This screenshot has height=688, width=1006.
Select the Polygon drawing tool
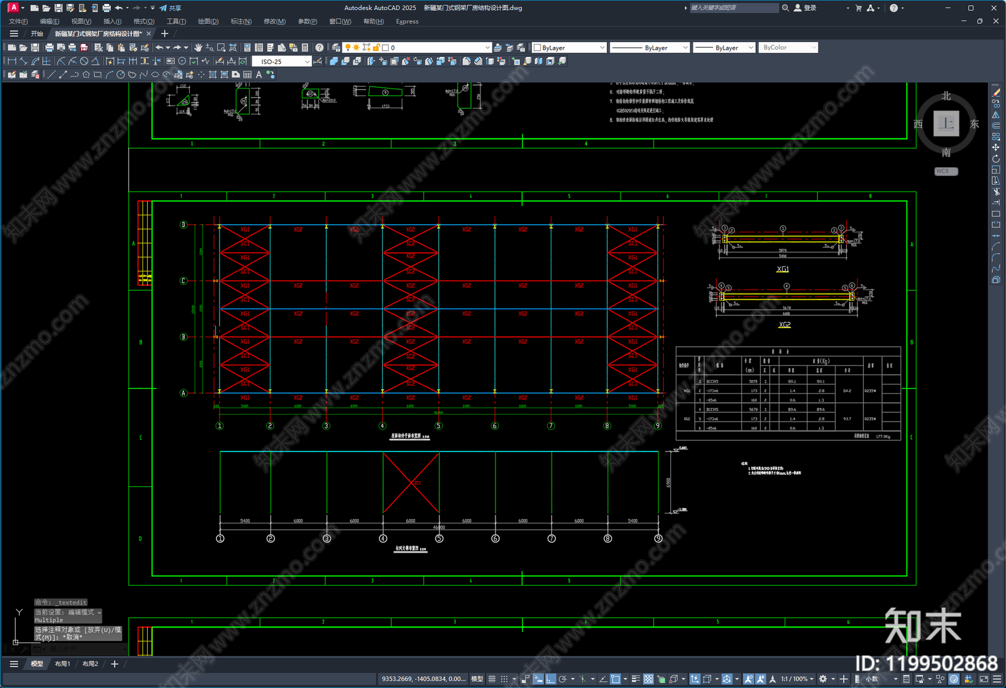coord(86,75)
